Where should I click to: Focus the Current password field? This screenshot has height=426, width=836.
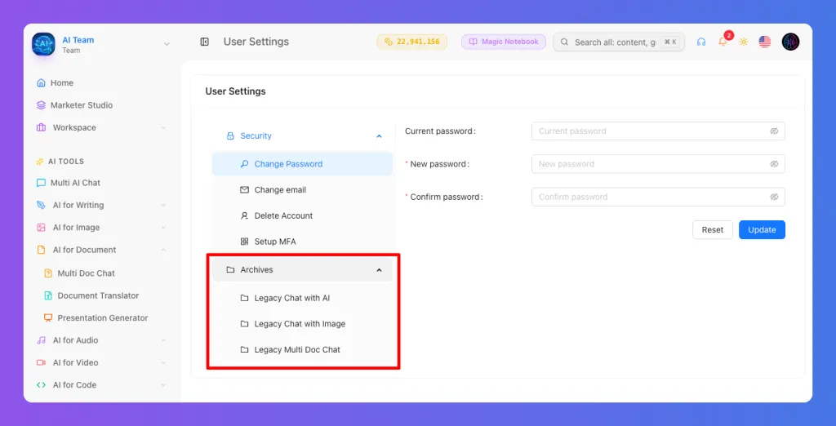click(x=658, y=131)
